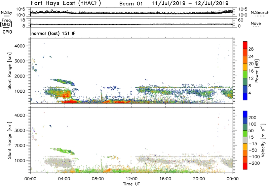This screenshot has width=269, height=186.
Task: Click the 'Slant Range [km]' label of the velocity panel
Action: click(x=9, y=140)
